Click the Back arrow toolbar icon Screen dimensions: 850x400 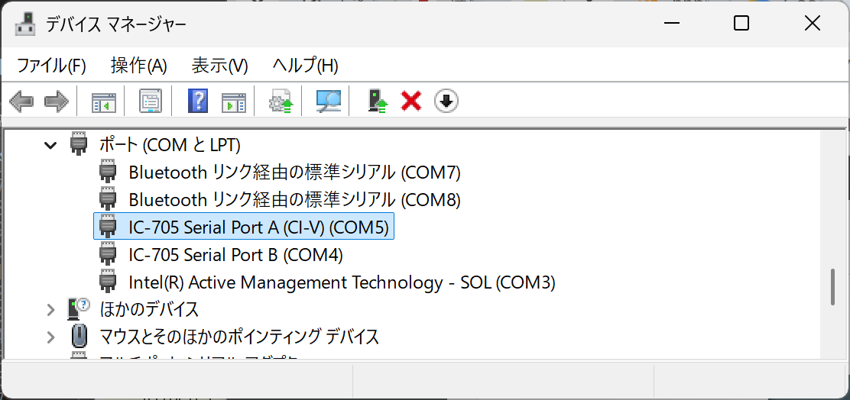point(21,101)
